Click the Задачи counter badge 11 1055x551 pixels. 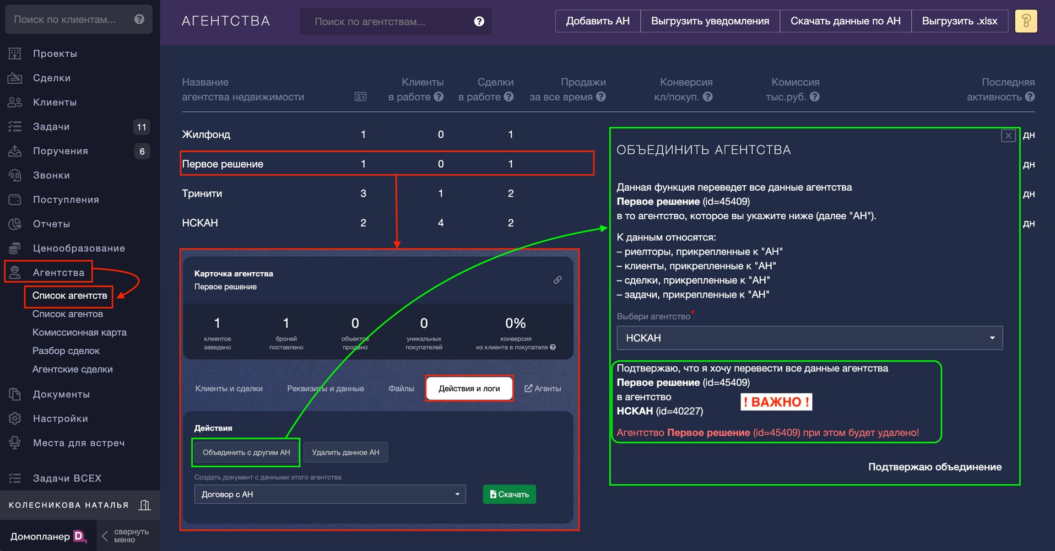point(142,127)
